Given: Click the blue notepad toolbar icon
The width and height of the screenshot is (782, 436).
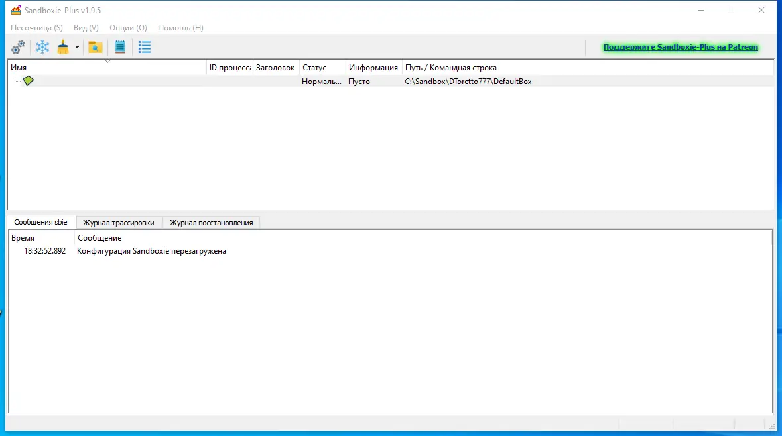Looking at the screenshot, I should click(x=120, y=47).
